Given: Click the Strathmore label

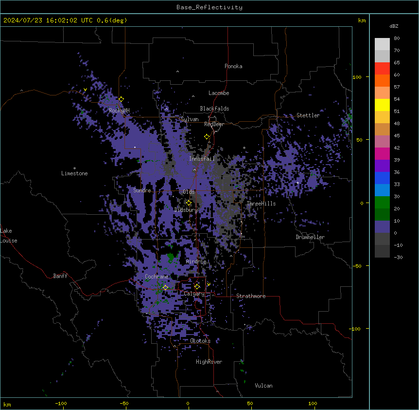Looking at the screenshot, I should point(251,296).
